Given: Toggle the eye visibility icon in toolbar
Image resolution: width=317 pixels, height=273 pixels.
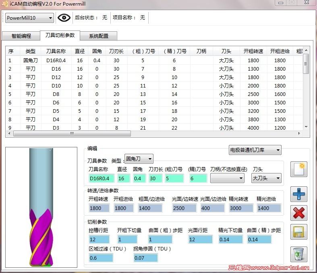Looking at the screenshot, I should (64, 18).
